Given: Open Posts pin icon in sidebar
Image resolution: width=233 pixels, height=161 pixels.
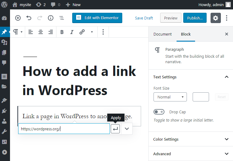Looking at the screenshot, I should (x=4, y=32).
